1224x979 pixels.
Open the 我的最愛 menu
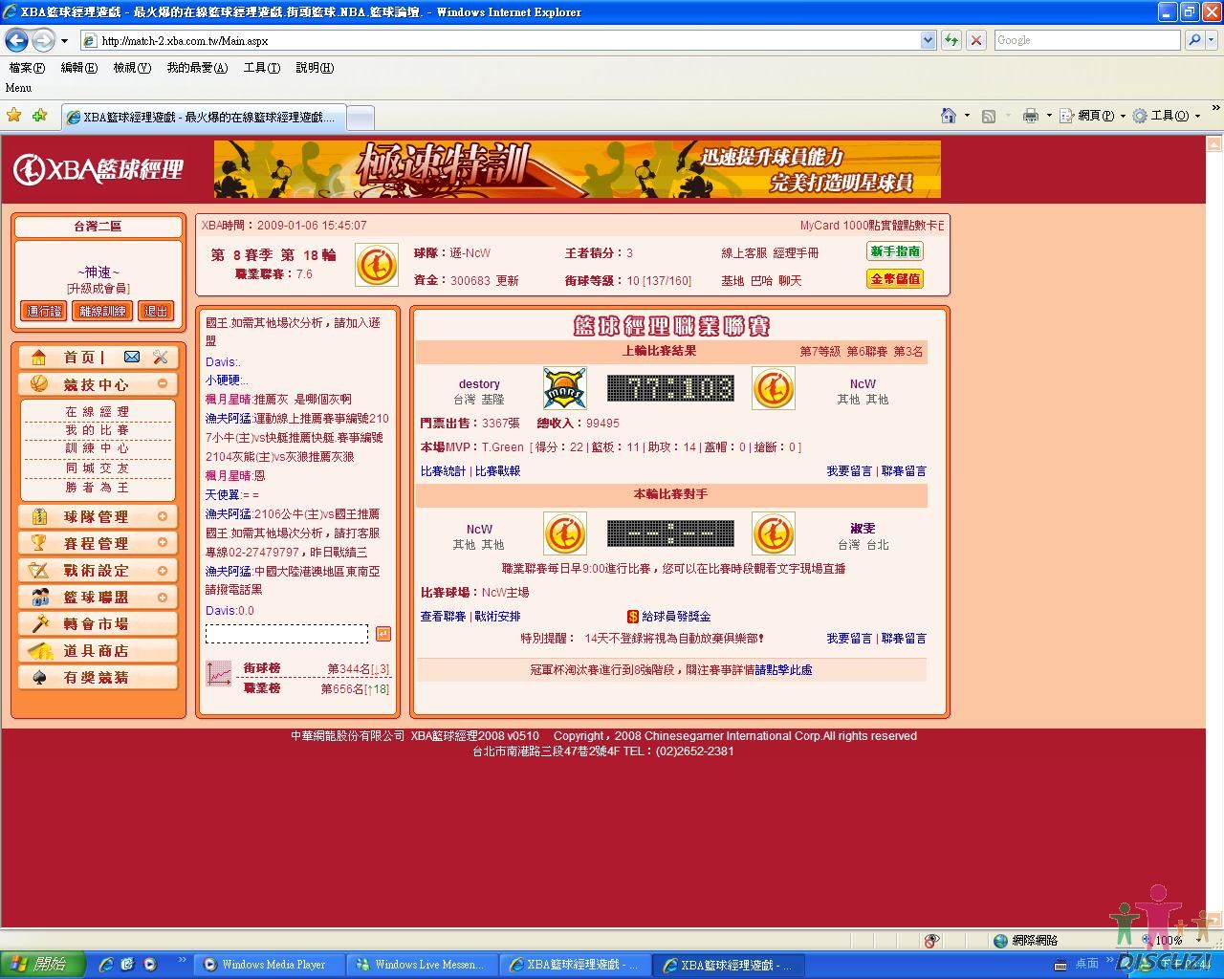[197, 68]
